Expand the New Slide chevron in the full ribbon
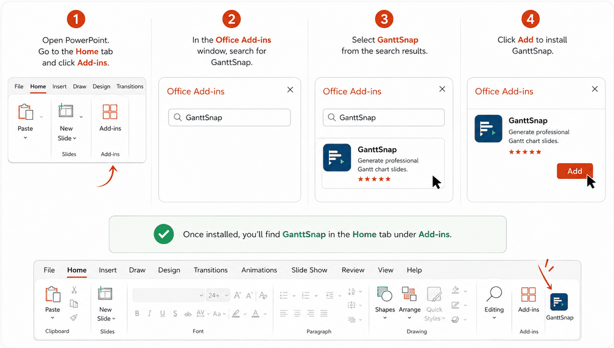Image resolution: width=614 pixels, height=348 pixels. coord(114,319)
